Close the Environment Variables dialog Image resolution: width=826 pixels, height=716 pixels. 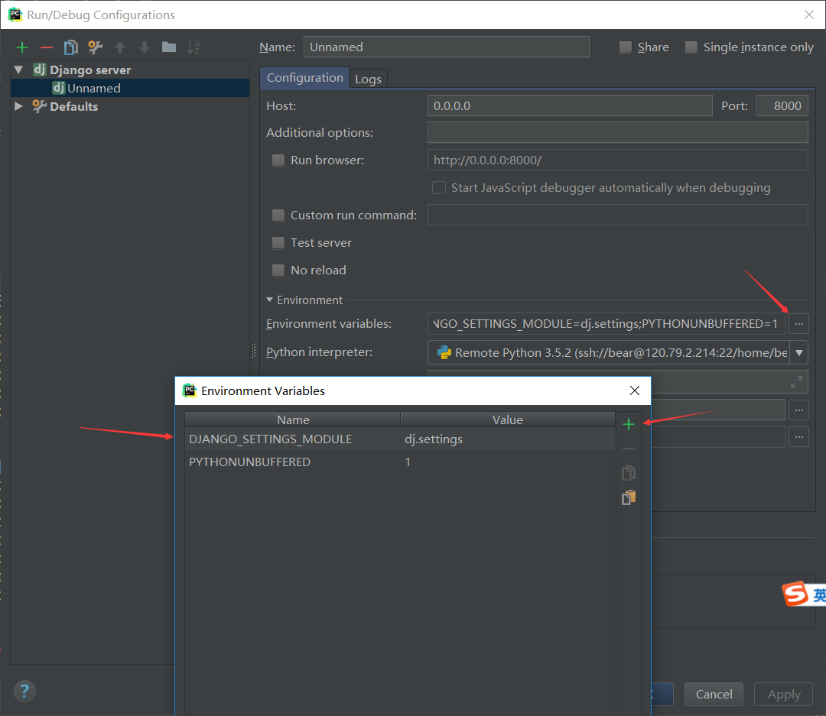pyautogui.click(x=635, y=390)
